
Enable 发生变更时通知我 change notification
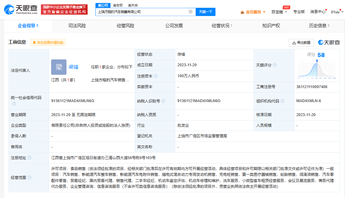point(48,43)
